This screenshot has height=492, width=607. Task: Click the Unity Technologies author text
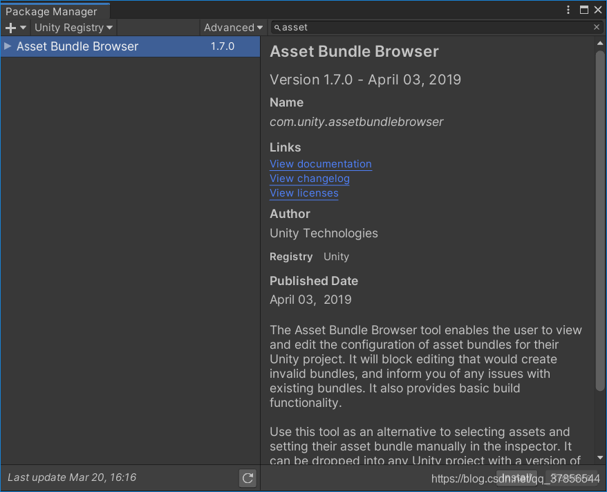click(x=324, y=233)
